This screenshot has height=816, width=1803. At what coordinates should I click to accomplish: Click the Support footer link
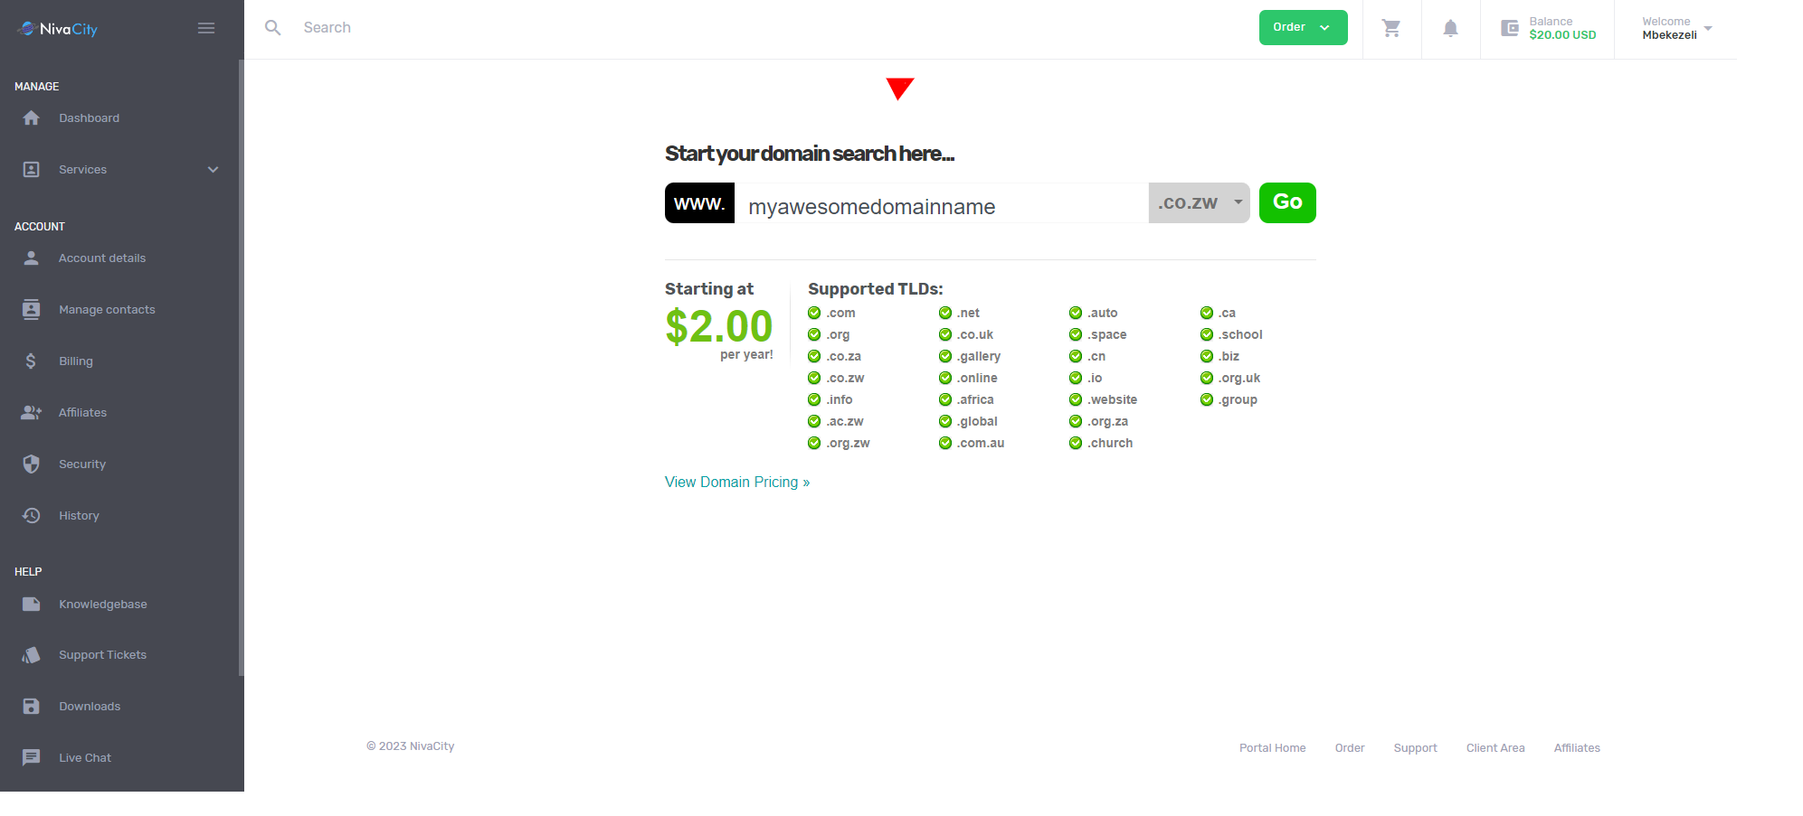click(x=1415, y=748)
